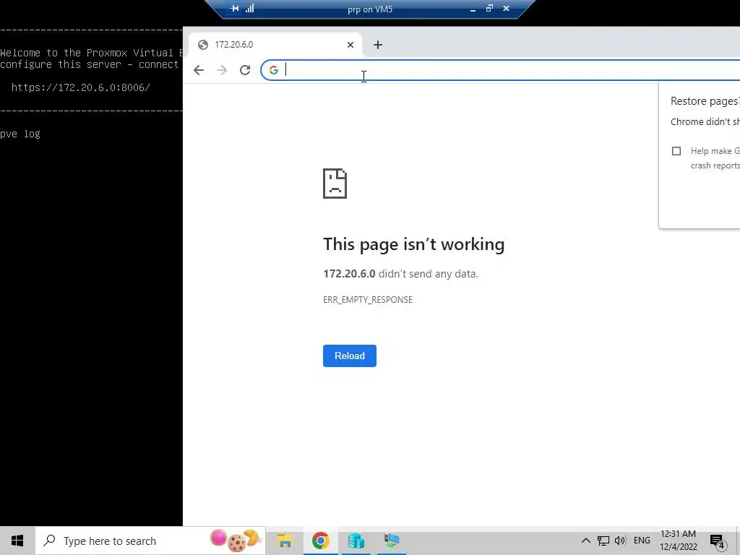Open the volume speaker tray icon

click(620, 541)
